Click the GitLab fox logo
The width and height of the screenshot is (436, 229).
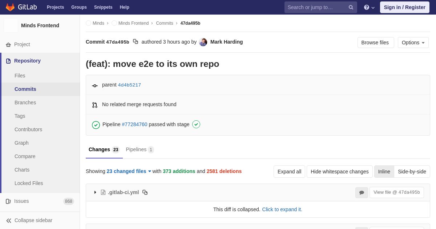pyautogui.click(x=10, y=7)
